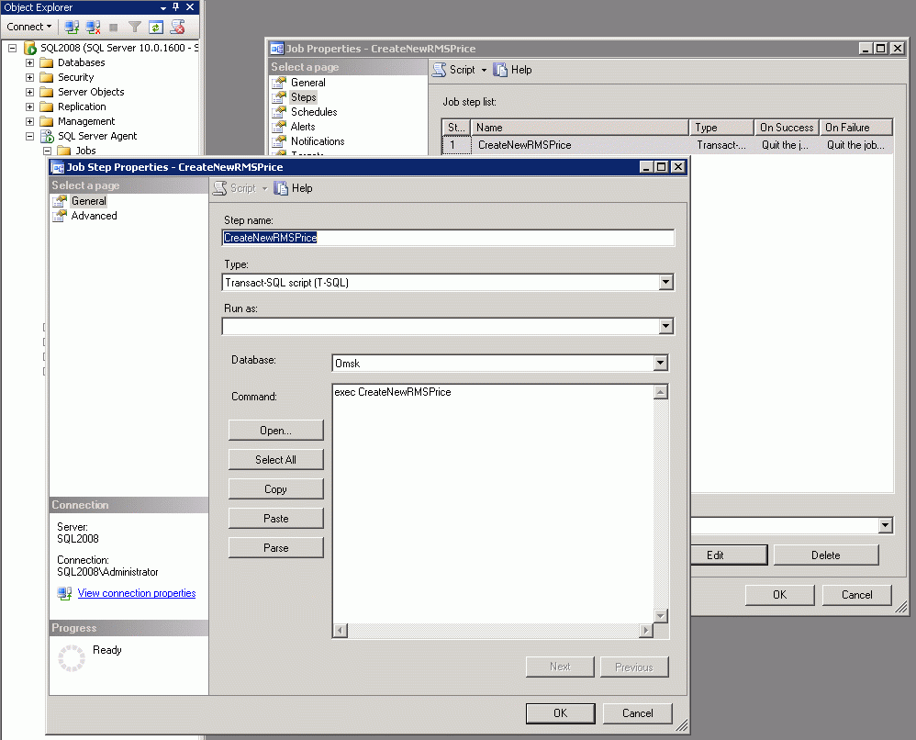Click Help in Job Properties toolbar
Screen dimensions: 916x740
512,70
